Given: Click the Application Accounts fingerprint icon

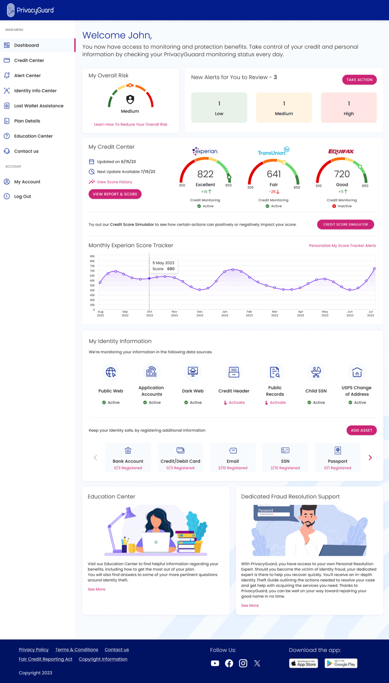Looking at the screenshot, I should 151,372.
